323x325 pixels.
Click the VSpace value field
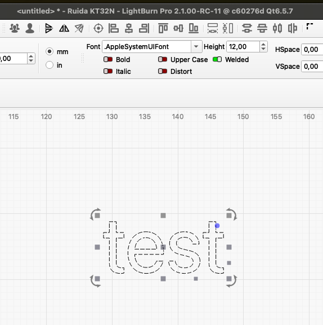click(312, 67)
